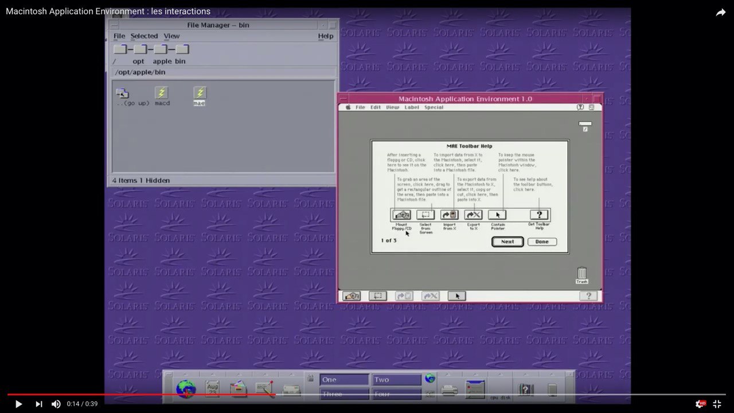Click Next in MAE Toolbar Help dialog

[x=507, y=241]
